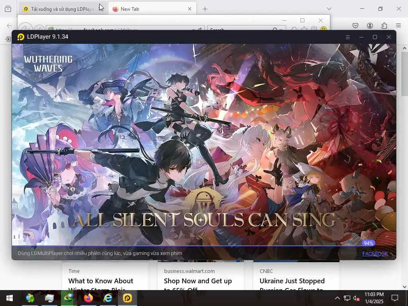Launch the Firefox taskbar icon
This screenshot has width=408, height=306.
click(x=88, y=298)
